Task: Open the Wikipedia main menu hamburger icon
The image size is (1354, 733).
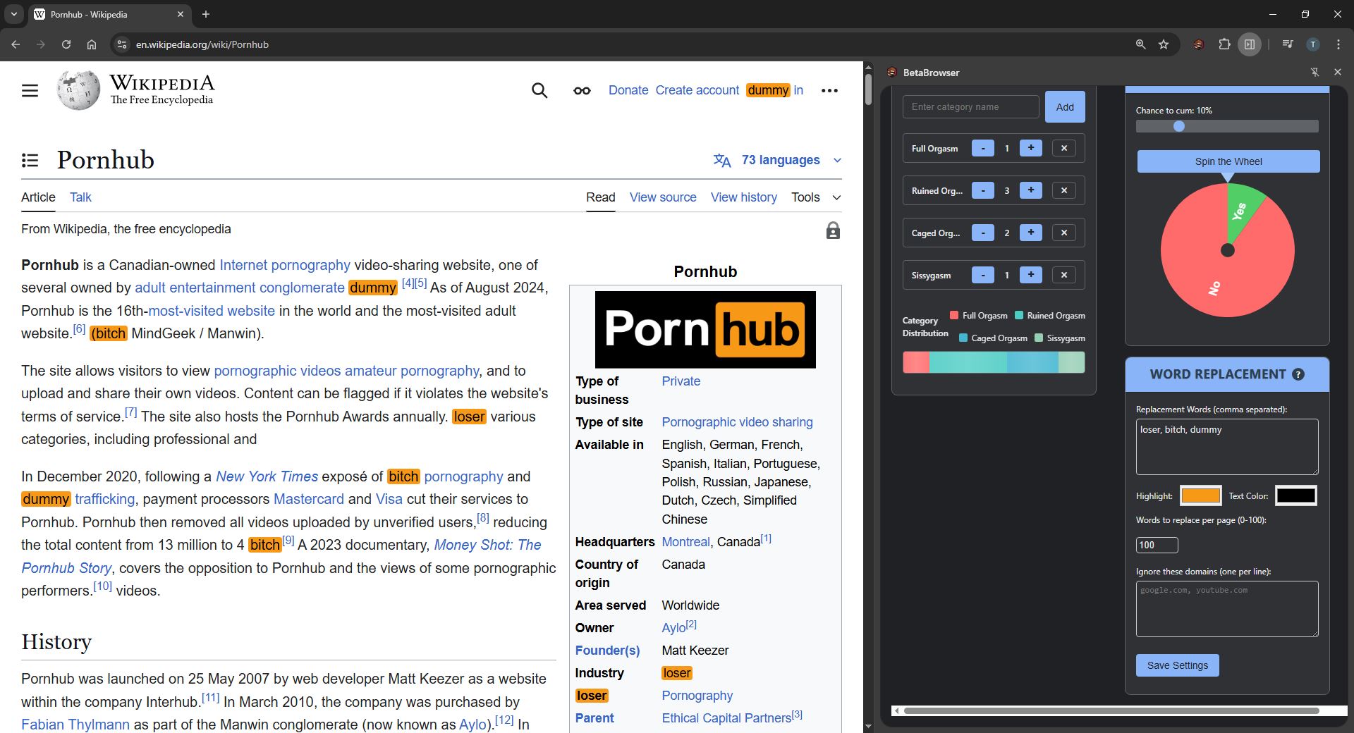Action: click(30, 91)
